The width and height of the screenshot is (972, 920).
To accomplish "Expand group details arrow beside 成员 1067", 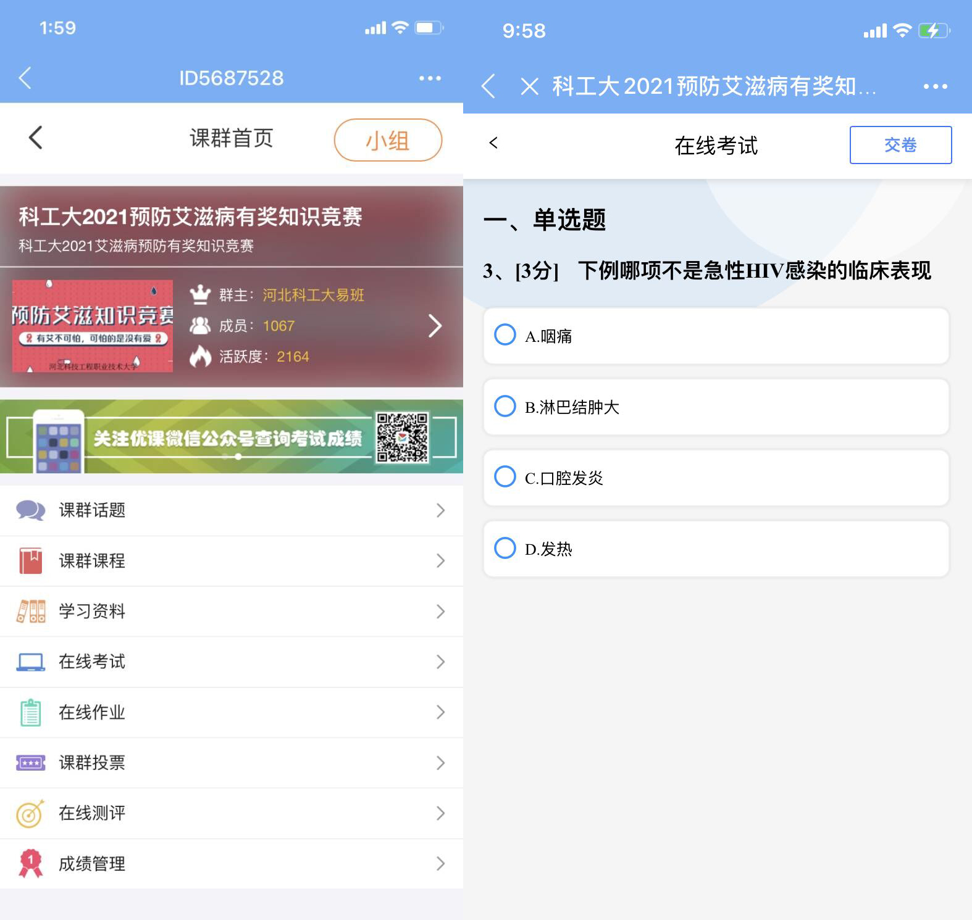I will [435, 326].
